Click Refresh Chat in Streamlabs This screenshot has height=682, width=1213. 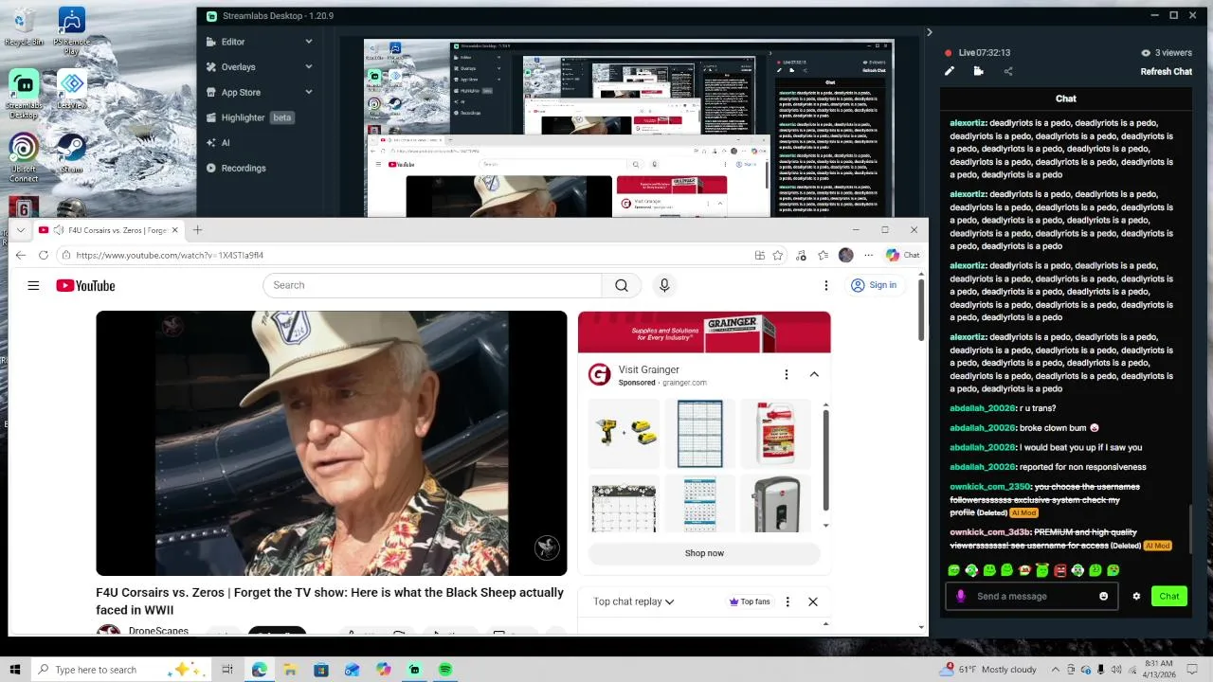pos(1166,71)
